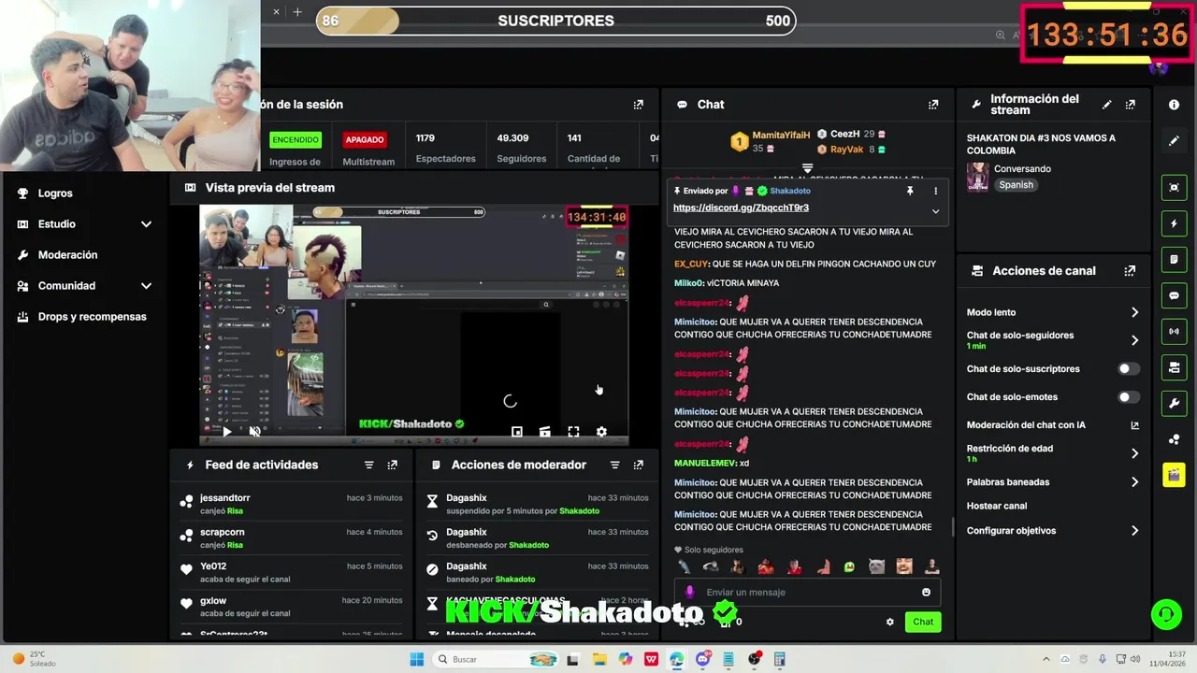The image size is (1197, 673).
Task: Pop out the Acciones de moderador panel
Action: pyautogui.click(x=639, y=465)
